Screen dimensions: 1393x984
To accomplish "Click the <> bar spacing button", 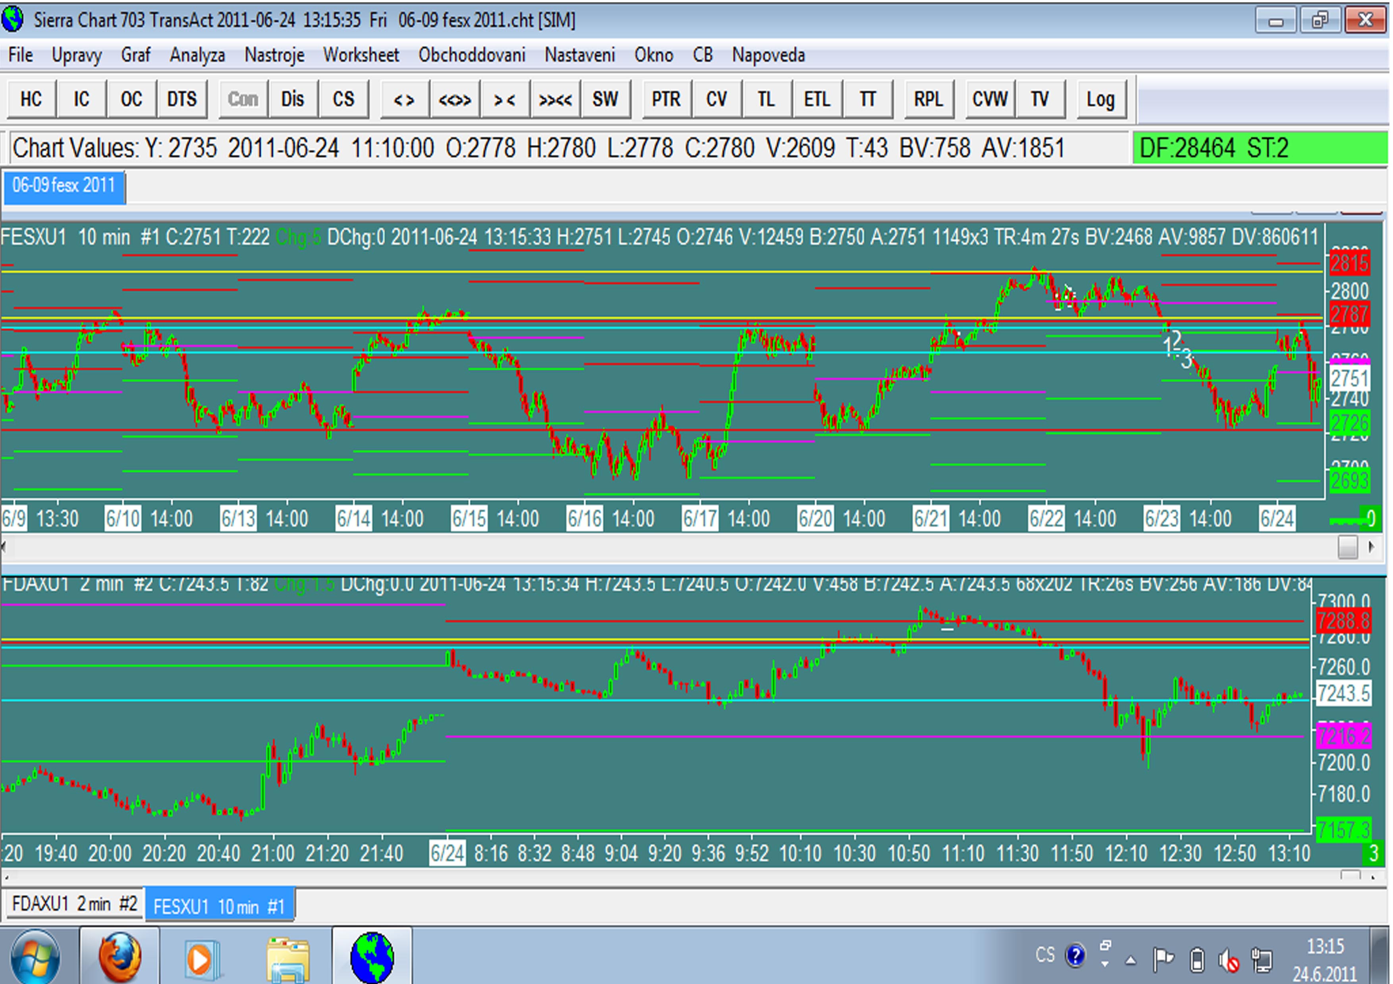I will pyautogui.click(x=404, y=99).
